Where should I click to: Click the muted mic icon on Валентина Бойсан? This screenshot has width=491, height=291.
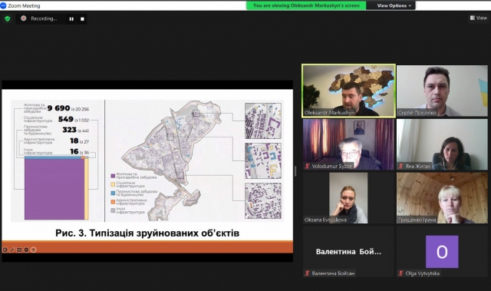click(308, 273)
